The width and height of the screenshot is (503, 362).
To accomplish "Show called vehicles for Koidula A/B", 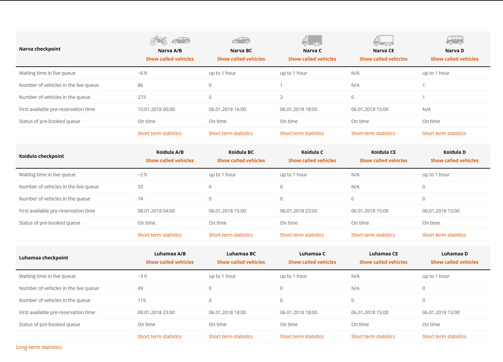I will (170, 161).
